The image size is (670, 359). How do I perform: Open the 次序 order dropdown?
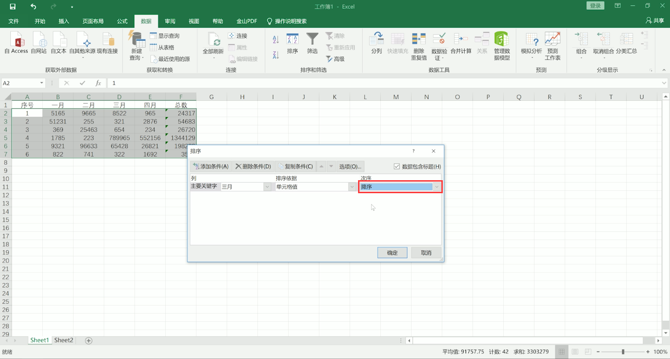point(437,187)
